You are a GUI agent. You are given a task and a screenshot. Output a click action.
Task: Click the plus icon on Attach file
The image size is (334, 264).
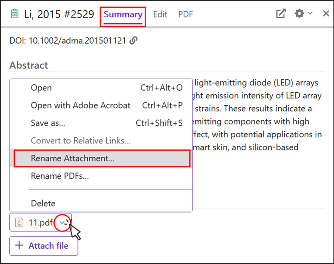point(19,246)
